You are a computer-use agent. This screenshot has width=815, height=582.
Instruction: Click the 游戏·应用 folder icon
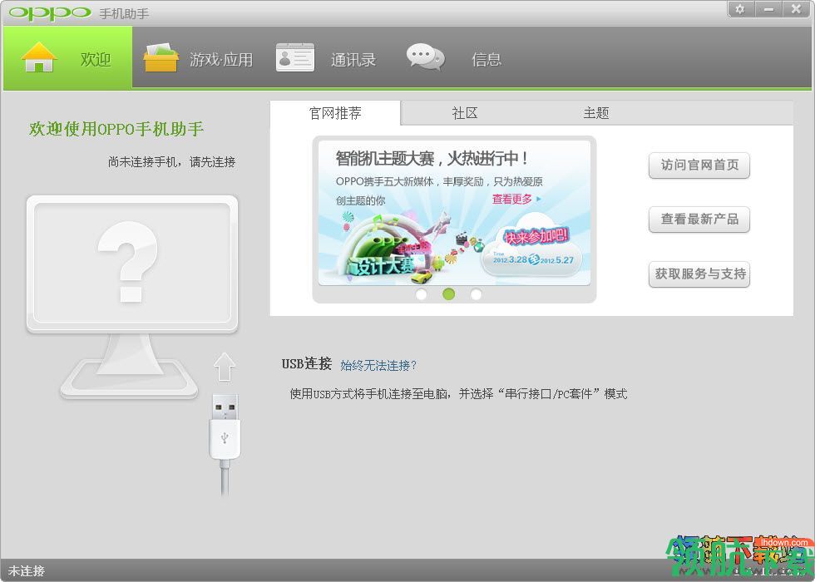[x=161, y=57]
